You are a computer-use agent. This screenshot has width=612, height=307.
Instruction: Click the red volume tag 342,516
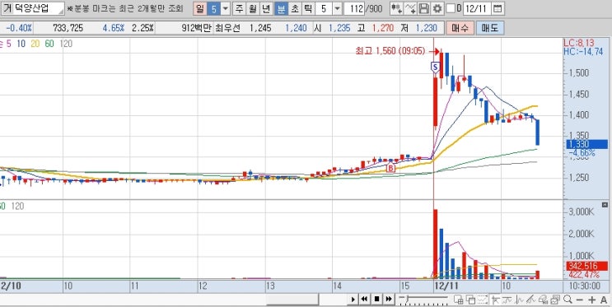[x=586, y=267]
